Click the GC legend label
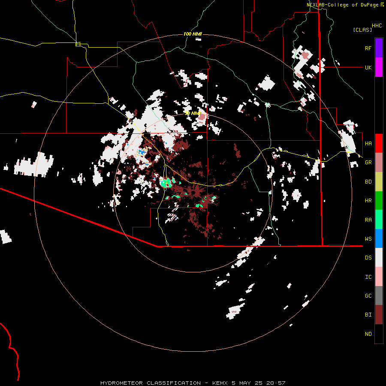 [x=368, y=296]
